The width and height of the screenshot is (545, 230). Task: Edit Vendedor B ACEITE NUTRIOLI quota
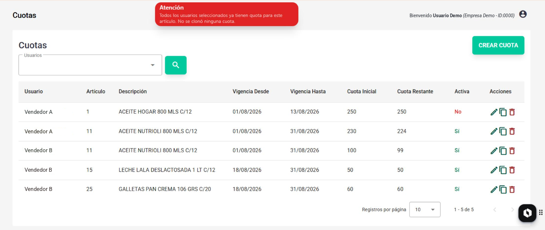494,151
